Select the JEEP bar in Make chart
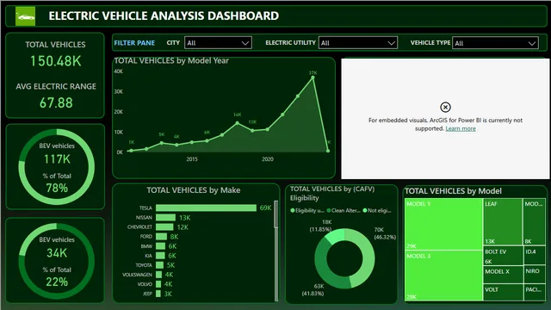The width and height of the screenshot is (551, 310). (158, 294)
